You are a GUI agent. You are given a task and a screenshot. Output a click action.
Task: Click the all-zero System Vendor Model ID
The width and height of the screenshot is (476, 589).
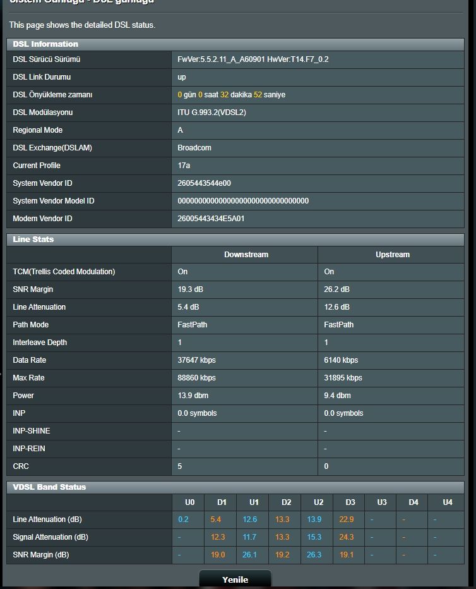coord(243,200)
